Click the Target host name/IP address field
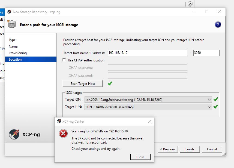The width and height of the screenshot is (234, 168). tap(148, 53)
